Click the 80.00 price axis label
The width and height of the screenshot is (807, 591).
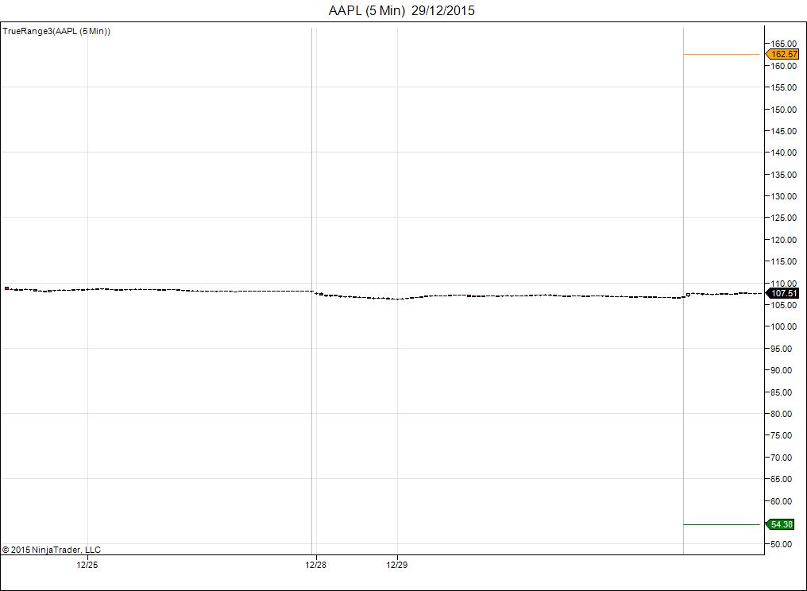782,414
